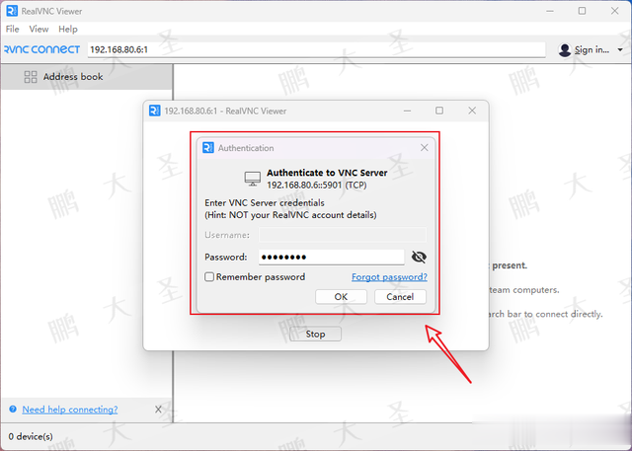Click the blue help question icon

[13, 410]
